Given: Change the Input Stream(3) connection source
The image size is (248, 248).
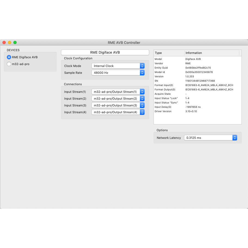Looking at the screenshot, I should pyautogui.click(x=118, y=105).
